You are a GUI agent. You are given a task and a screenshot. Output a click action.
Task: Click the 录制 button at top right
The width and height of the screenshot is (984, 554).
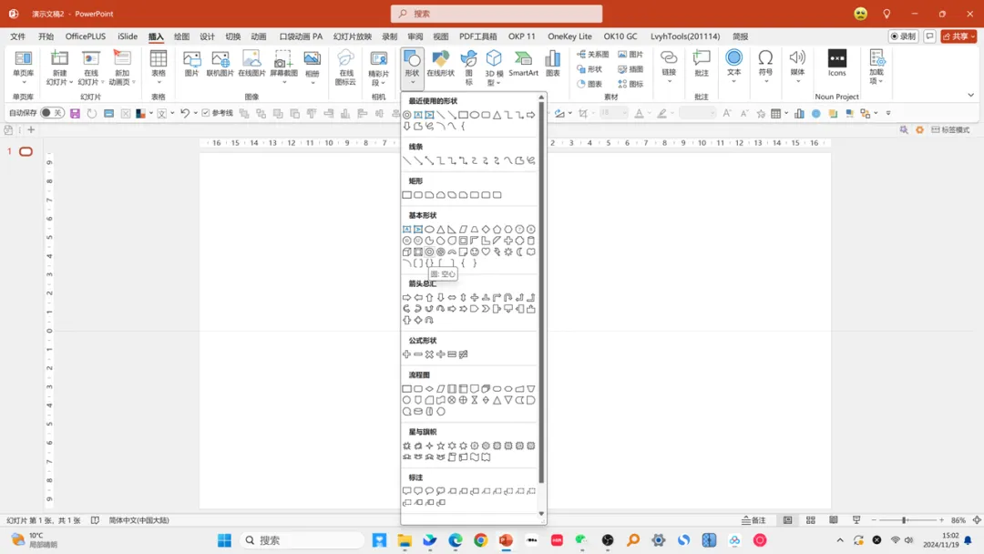904,36
